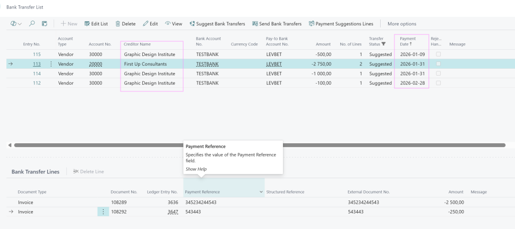Open entry number 114 link
515x229 pixels.
pos(37,74)
